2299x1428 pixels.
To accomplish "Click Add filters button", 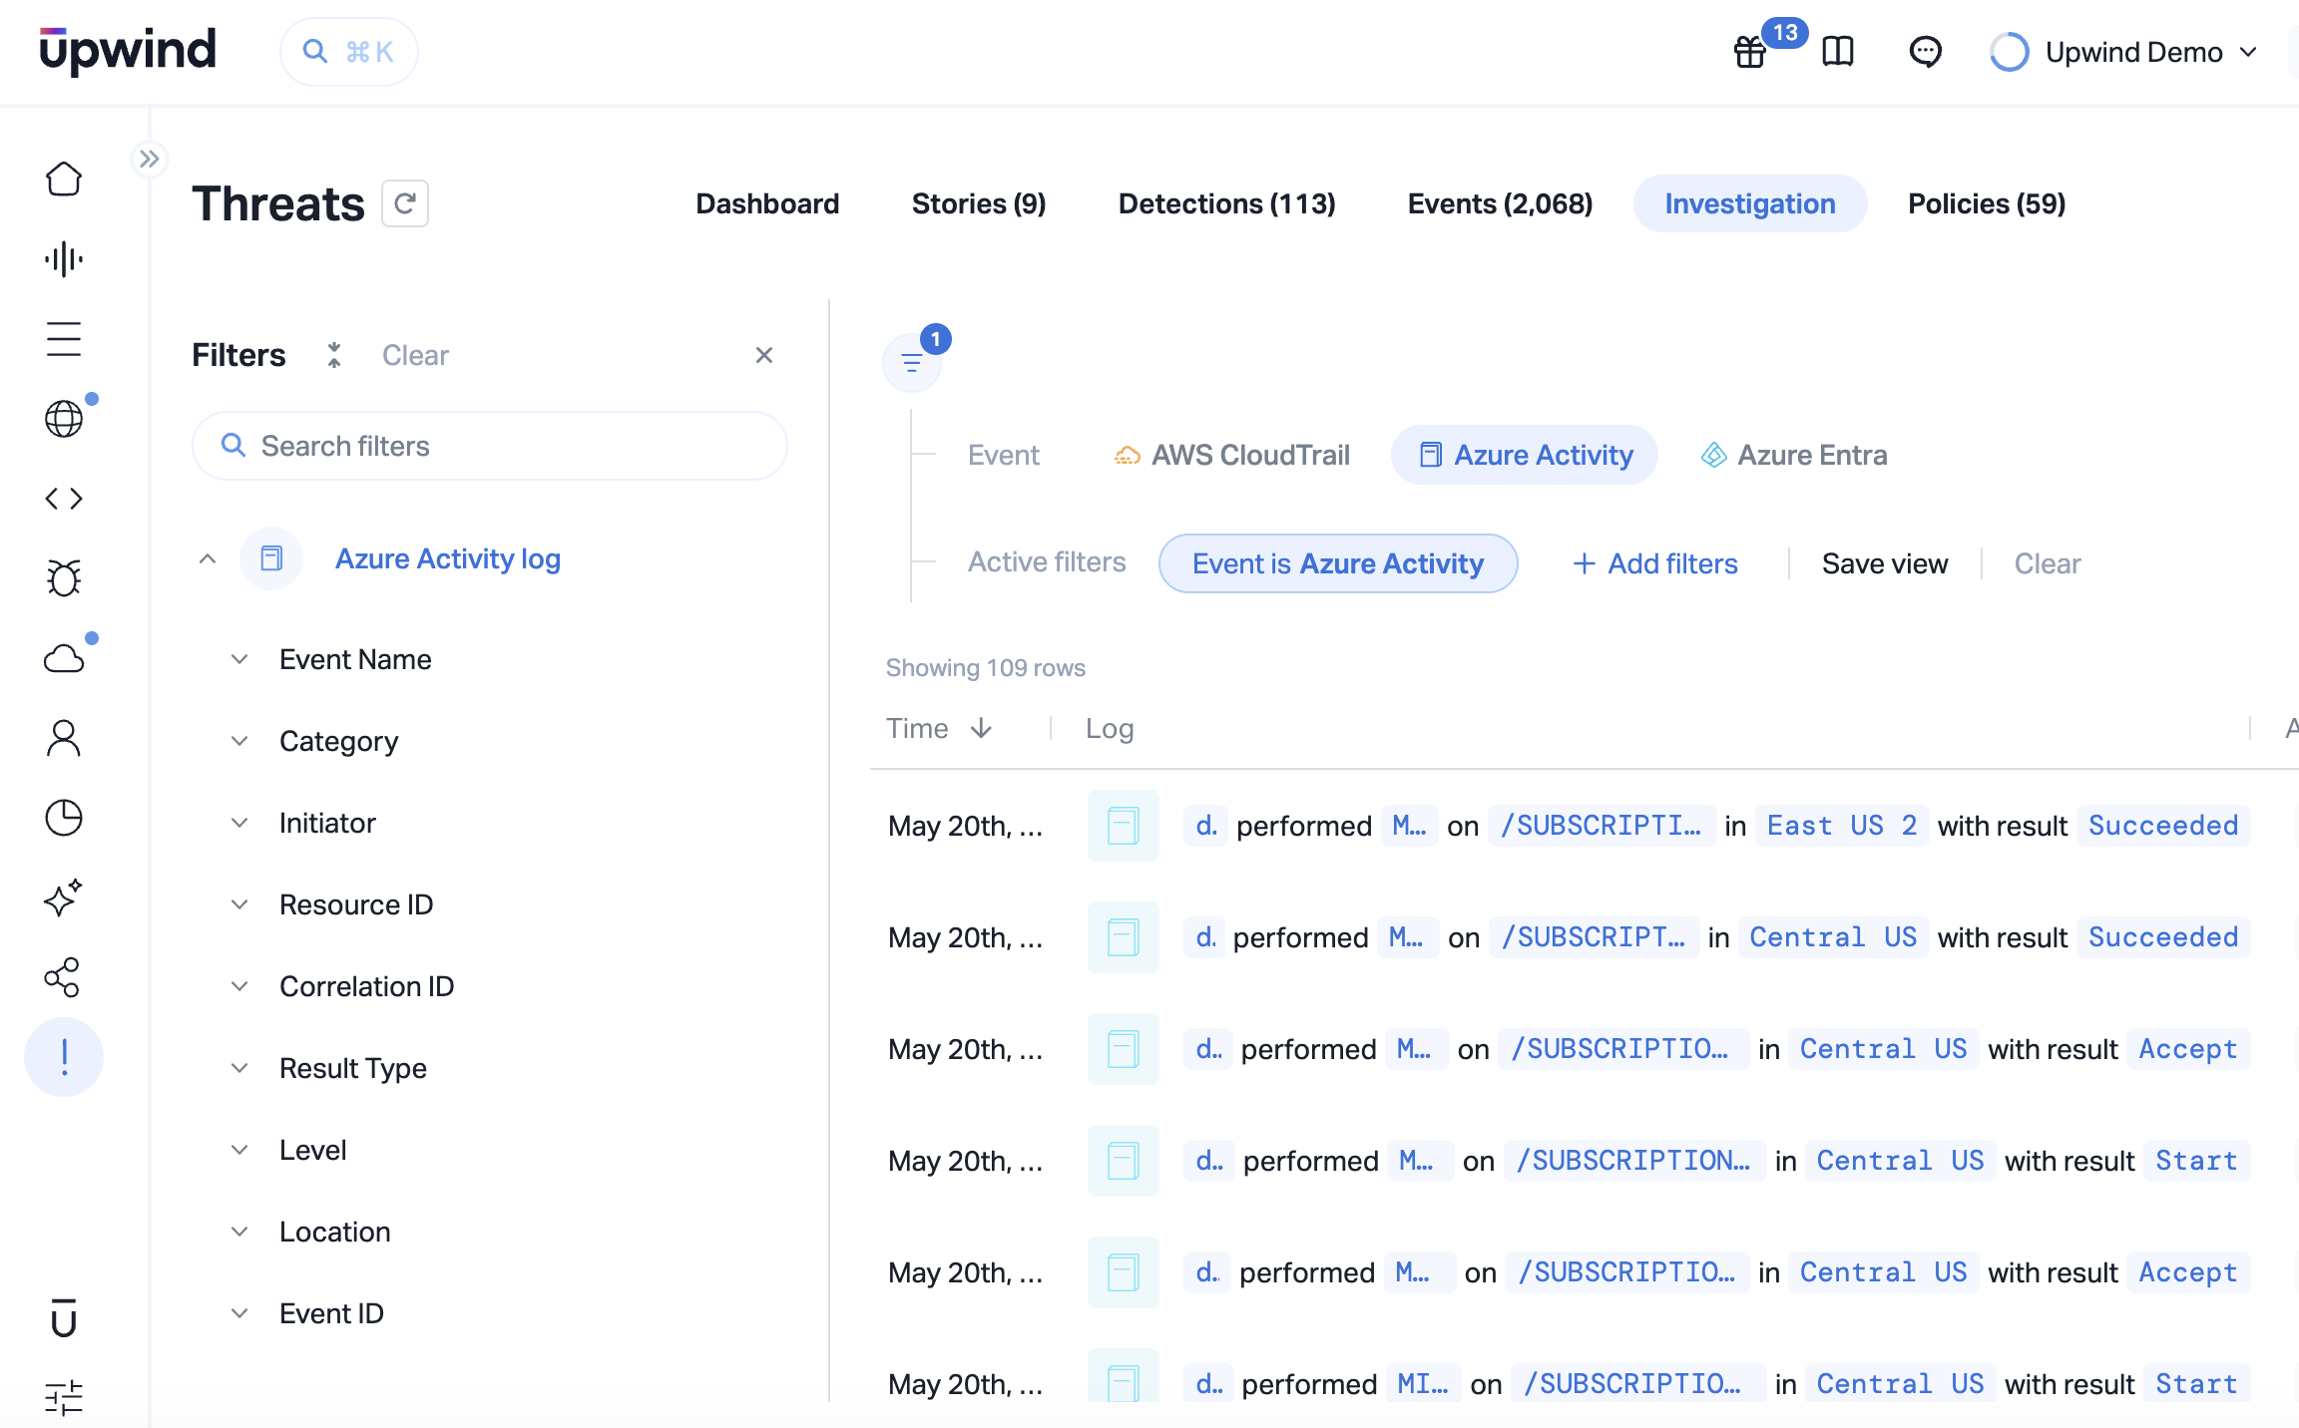I will 1655,563.
